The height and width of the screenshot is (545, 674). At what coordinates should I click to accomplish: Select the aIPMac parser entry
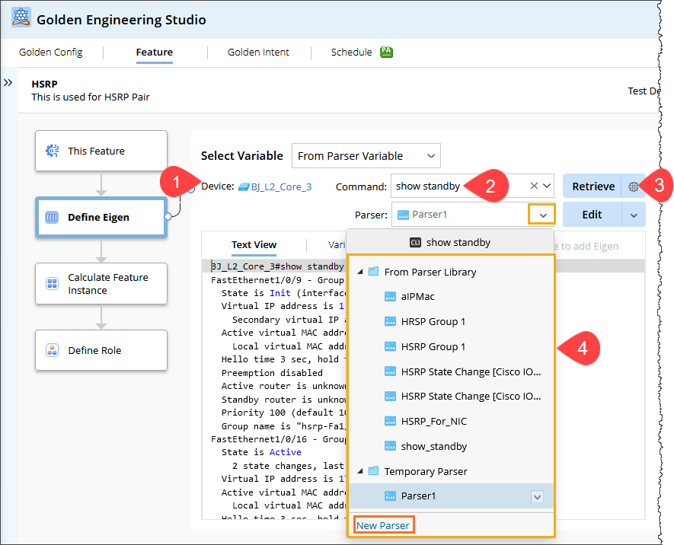coord(417,296)
